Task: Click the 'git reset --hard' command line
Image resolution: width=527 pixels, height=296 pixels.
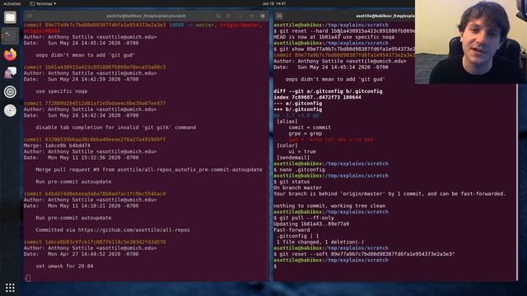Action: (344, 31)
